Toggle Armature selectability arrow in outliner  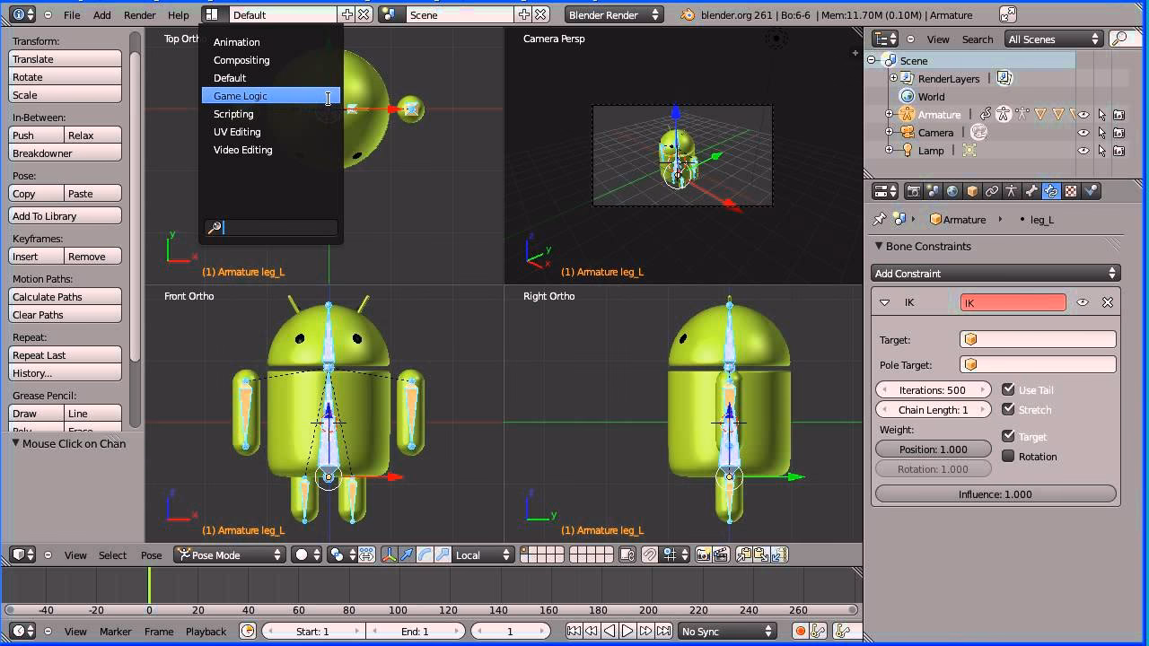[x=1102, y=115]
